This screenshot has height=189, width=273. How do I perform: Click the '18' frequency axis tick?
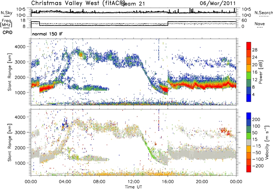coord(23,20)
